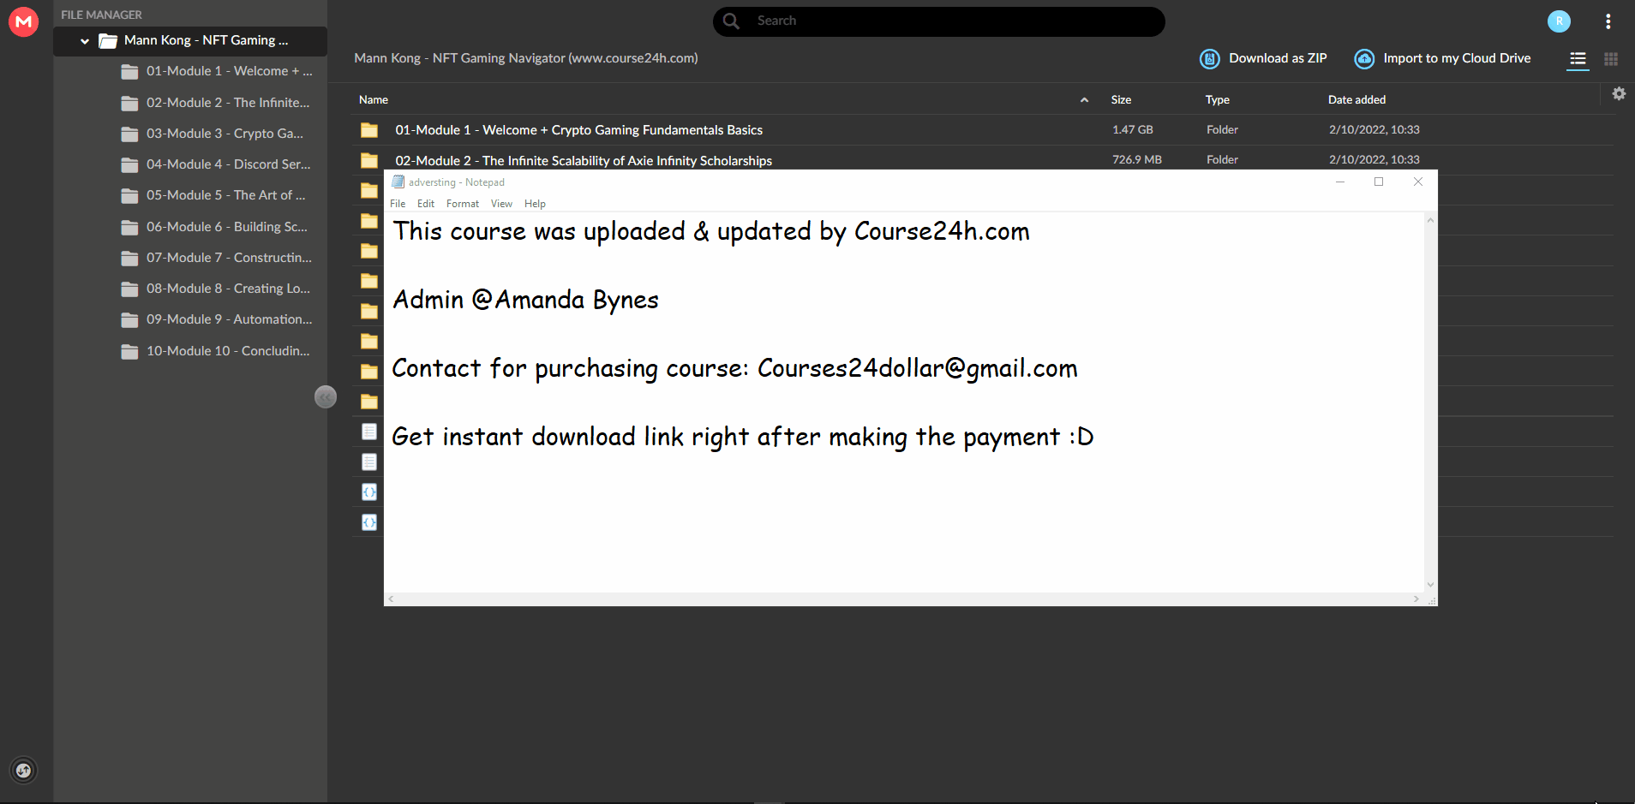Open 10-Module 10 - Concludin... folder
Image resolution: width=1635 pixels, height=804 pixels.
[216, 351]
